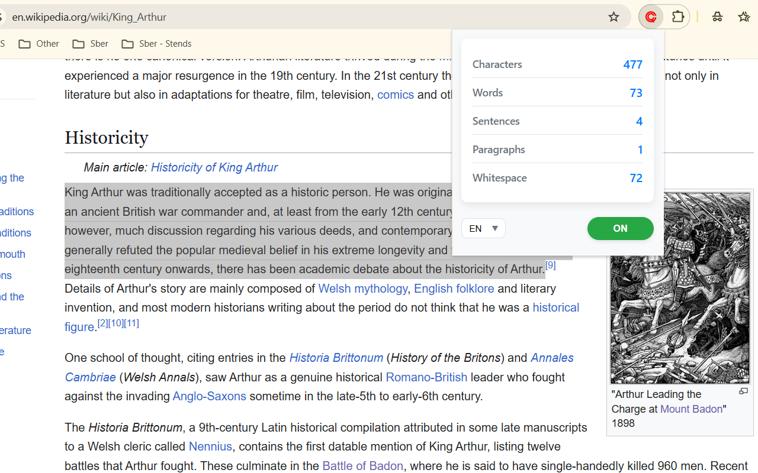
Task: Open the Other bookmarks folder
Action: [x=39, y=44]
